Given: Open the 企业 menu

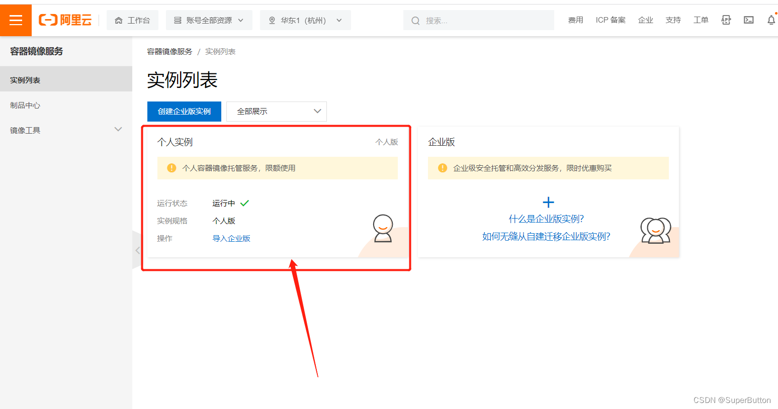Looking at the screenshot, I should pyautogui.click(x=645, y=20).
